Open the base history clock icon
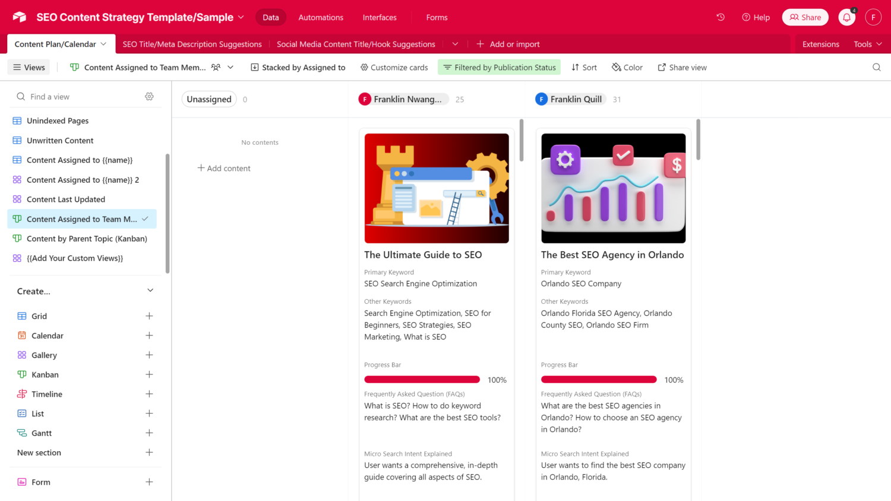This screenshot has width=891, height=501. 721,17
